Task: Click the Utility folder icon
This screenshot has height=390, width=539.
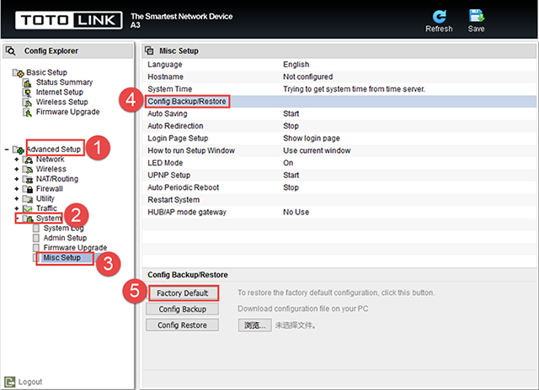Action: [x=28, y=199]
